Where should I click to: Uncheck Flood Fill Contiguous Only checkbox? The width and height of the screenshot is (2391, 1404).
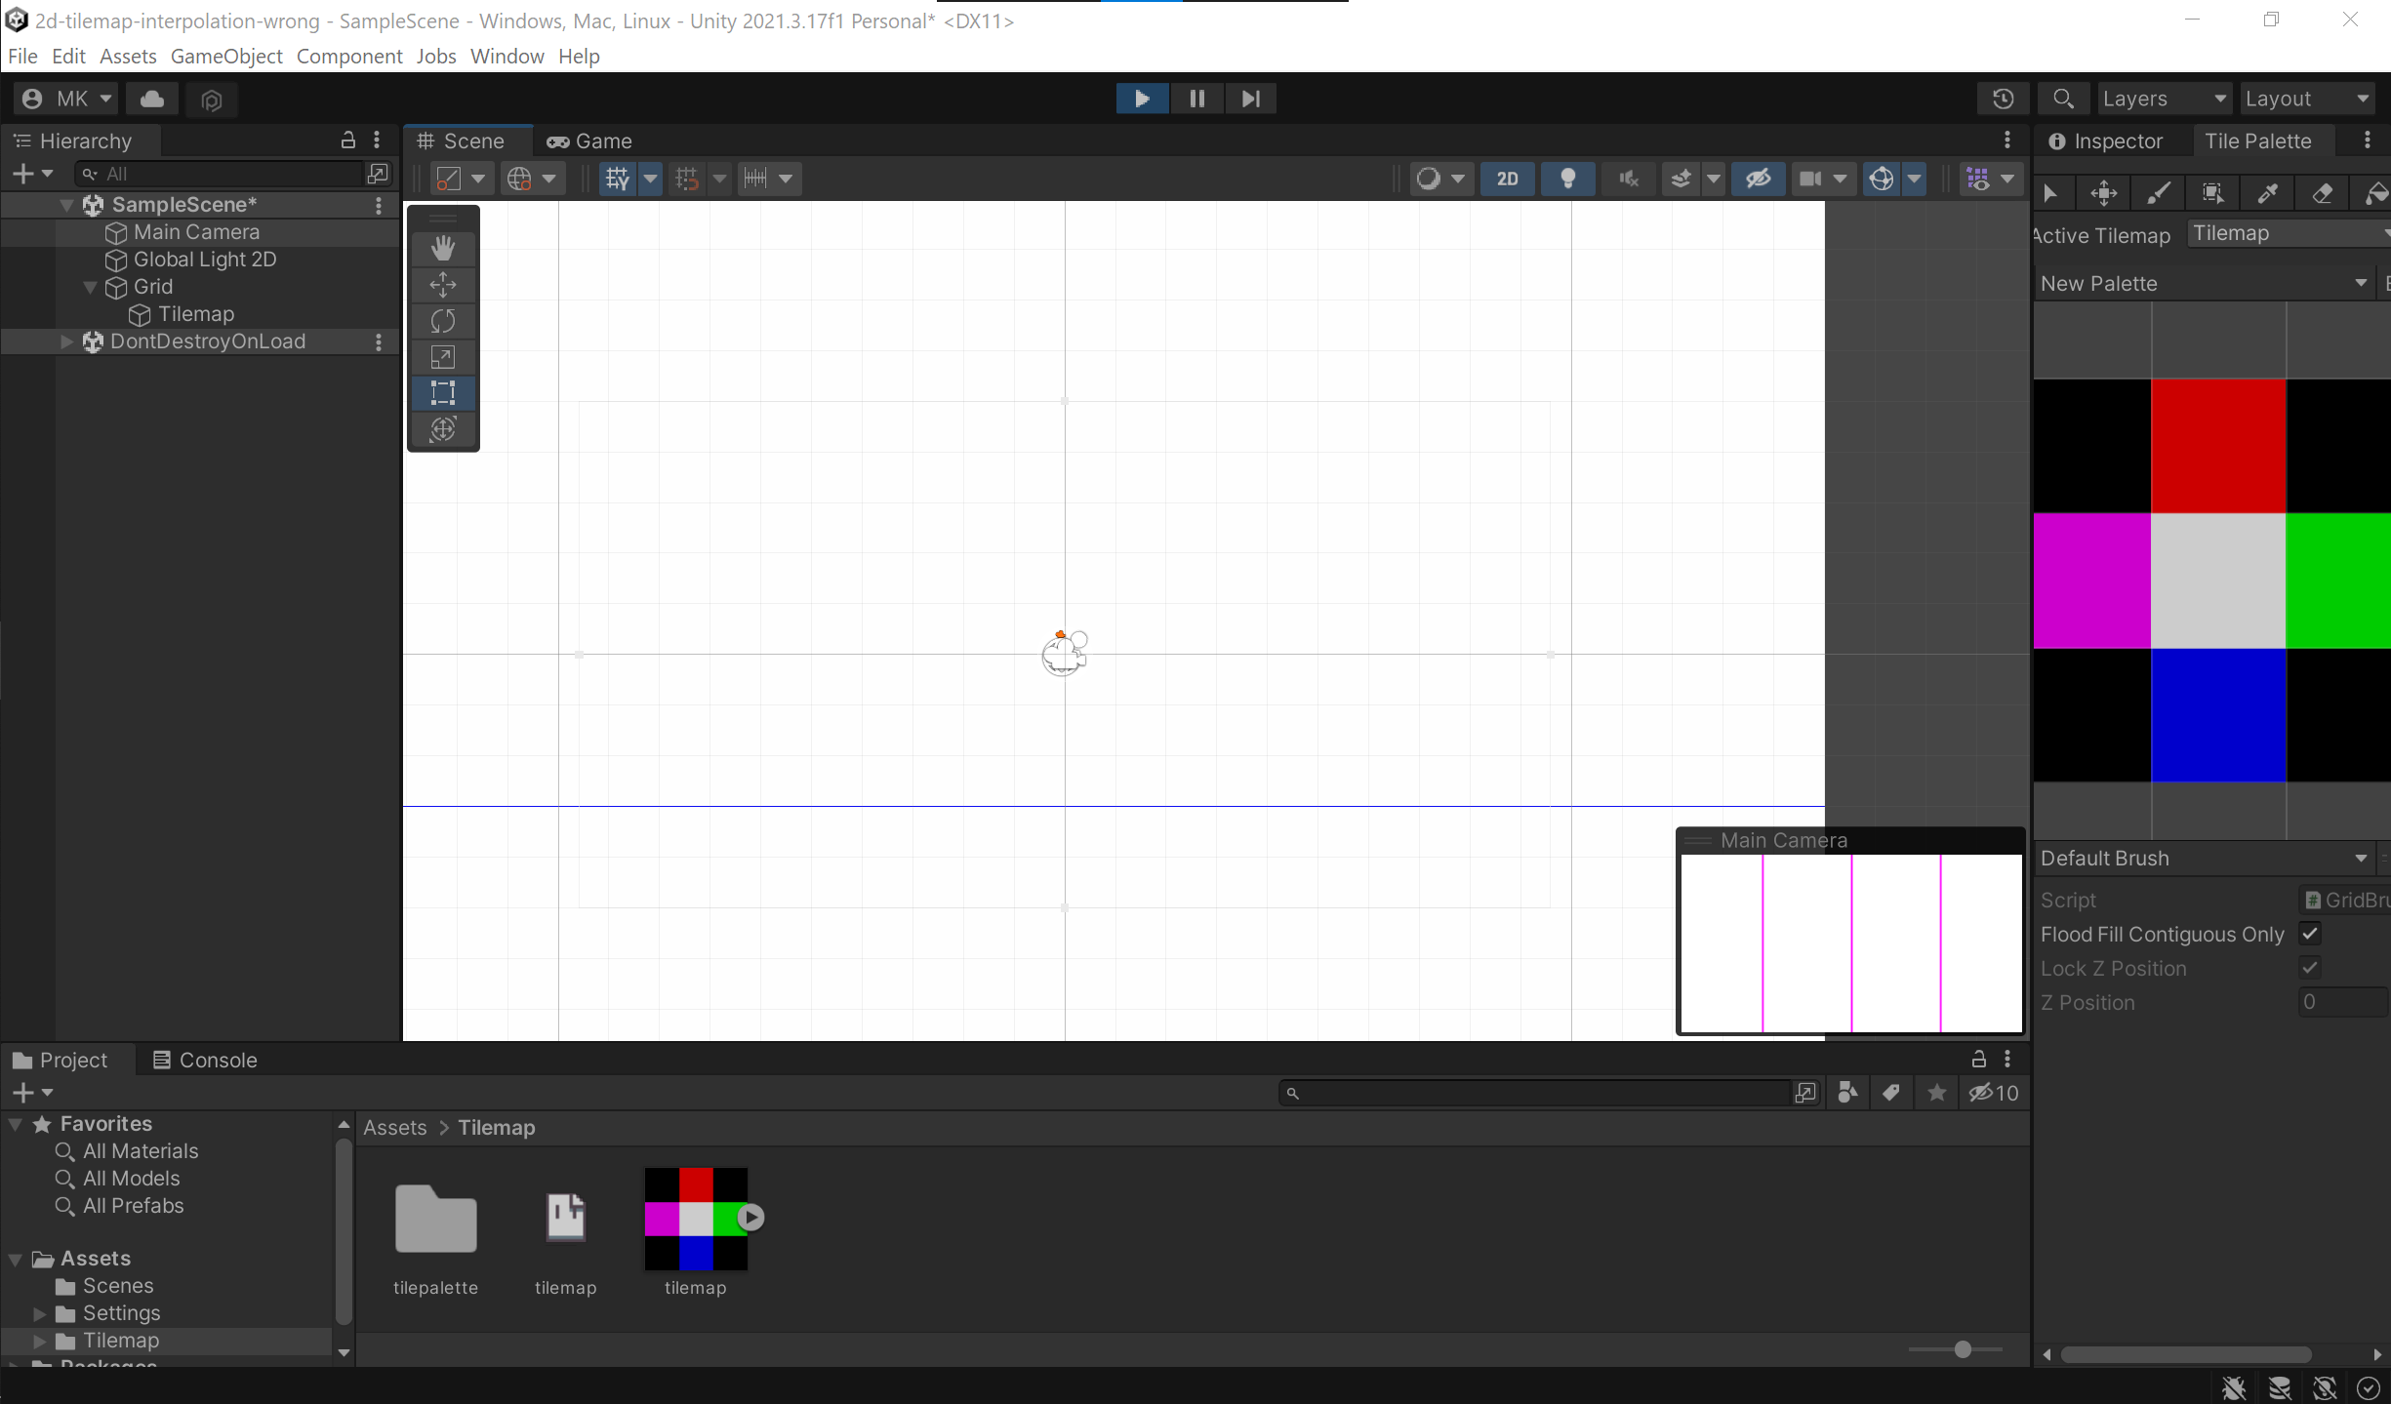pos(2310,934)
